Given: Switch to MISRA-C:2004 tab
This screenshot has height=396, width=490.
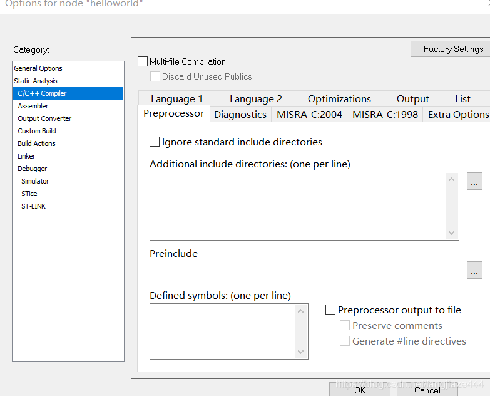Looking at the screenshot, I should (309, 115).
